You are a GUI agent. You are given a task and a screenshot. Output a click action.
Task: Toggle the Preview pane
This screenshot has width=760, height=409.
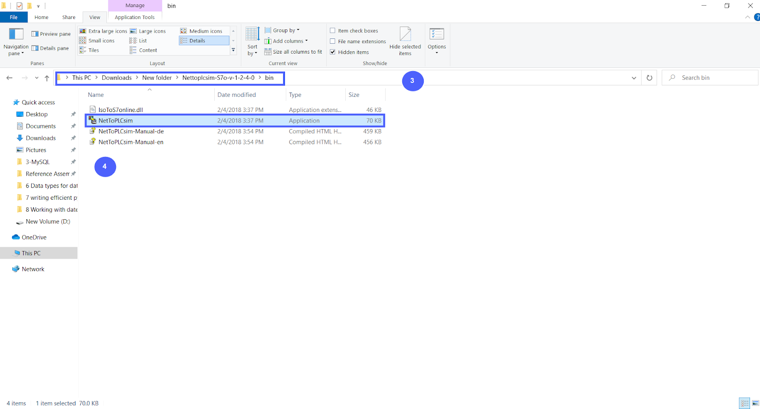pos(51,34)
